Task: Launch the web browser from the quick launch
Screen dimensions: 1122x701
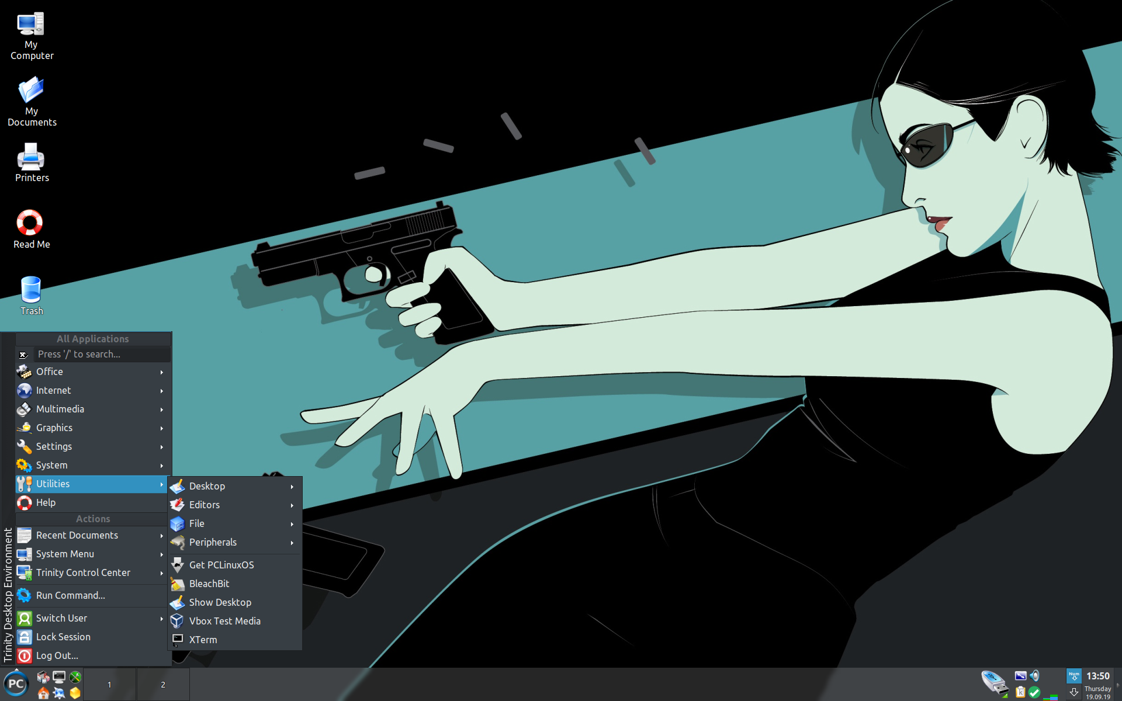Action: pyautogui.click(x=58, y=693)
